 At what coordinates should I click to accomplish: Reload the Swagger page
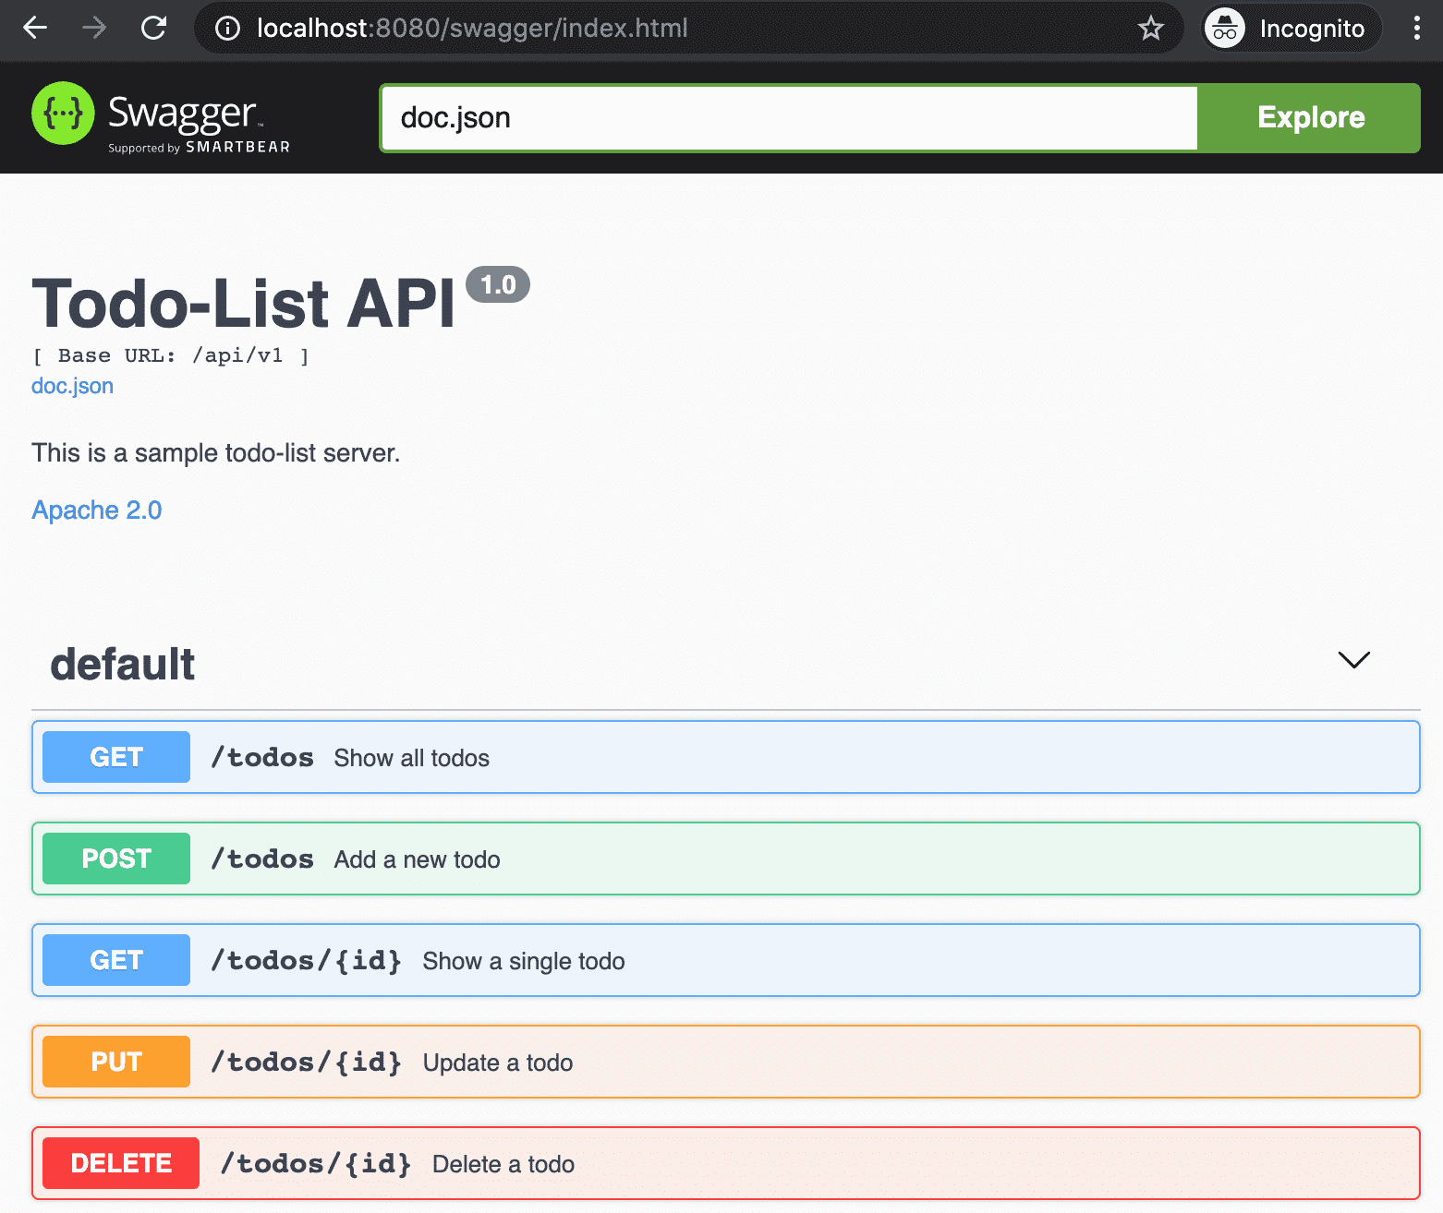pos(153,29)
